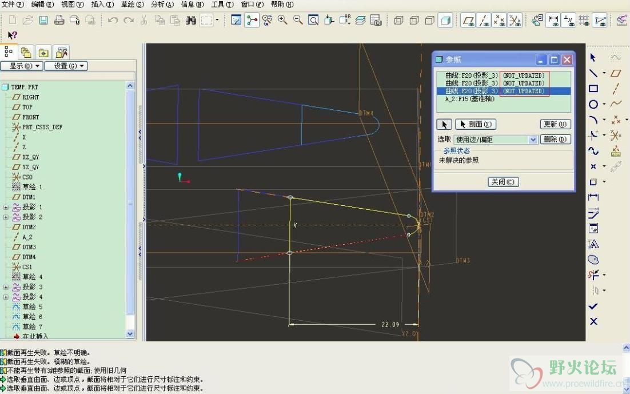Toggle constraints display in sketcher

568,20
